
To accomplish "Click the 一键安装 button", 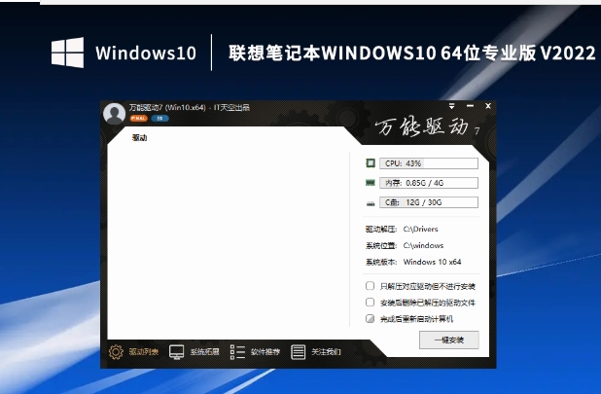I will pos(448,340).
